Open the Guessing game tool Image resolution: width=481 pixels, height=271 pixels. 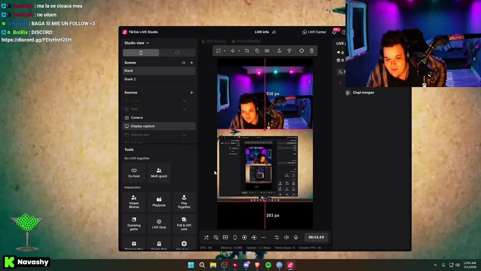click(134, 224)
